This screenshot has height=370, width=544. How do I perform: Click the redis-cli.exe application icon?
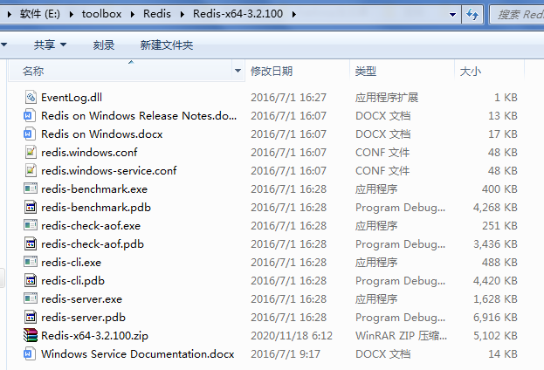[31, 262]
